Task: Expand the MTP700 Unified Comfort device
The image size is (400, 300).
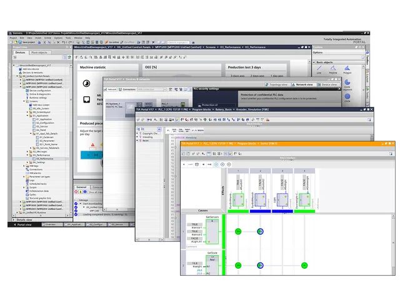Action: click(21, 79)
